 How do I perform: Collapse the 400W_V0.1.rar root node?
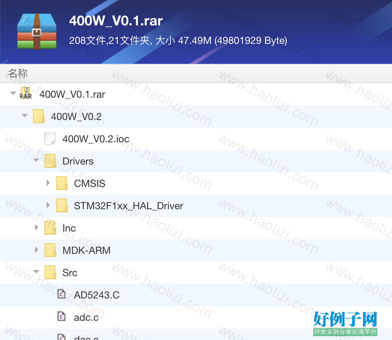[x=13, y=93]
